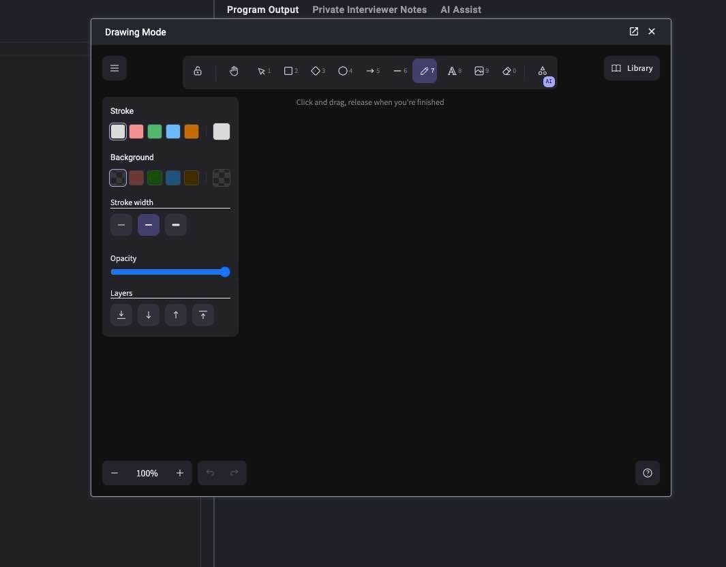Zoom in with the plus button
Viewport: 726px width, 567px height.
179,473
